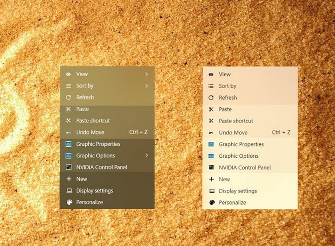Click the Ctrl + Z shortcut text in dark menu

[x=138, y=132]
